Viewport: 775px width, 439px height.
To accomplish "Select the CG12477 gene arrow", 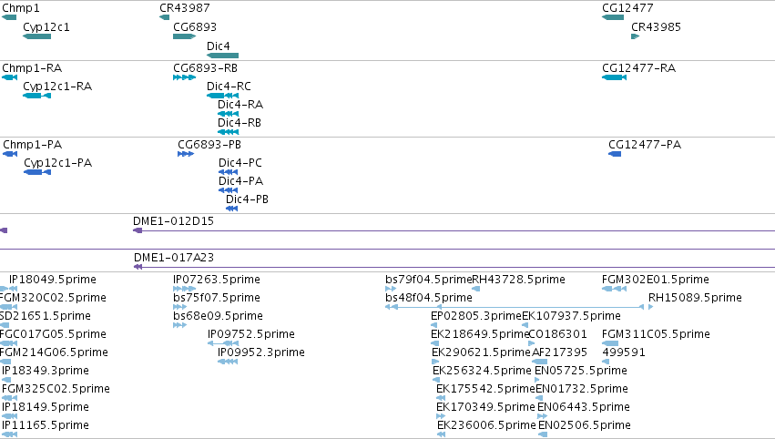I will pyautogui.click(x=613, y=17).
